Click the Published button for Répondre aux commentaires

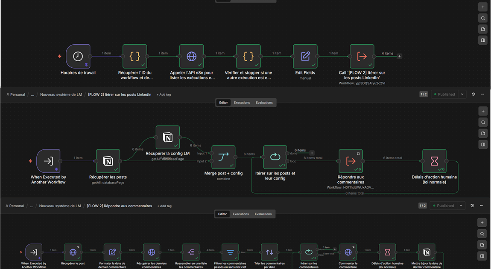coord(444,206)
